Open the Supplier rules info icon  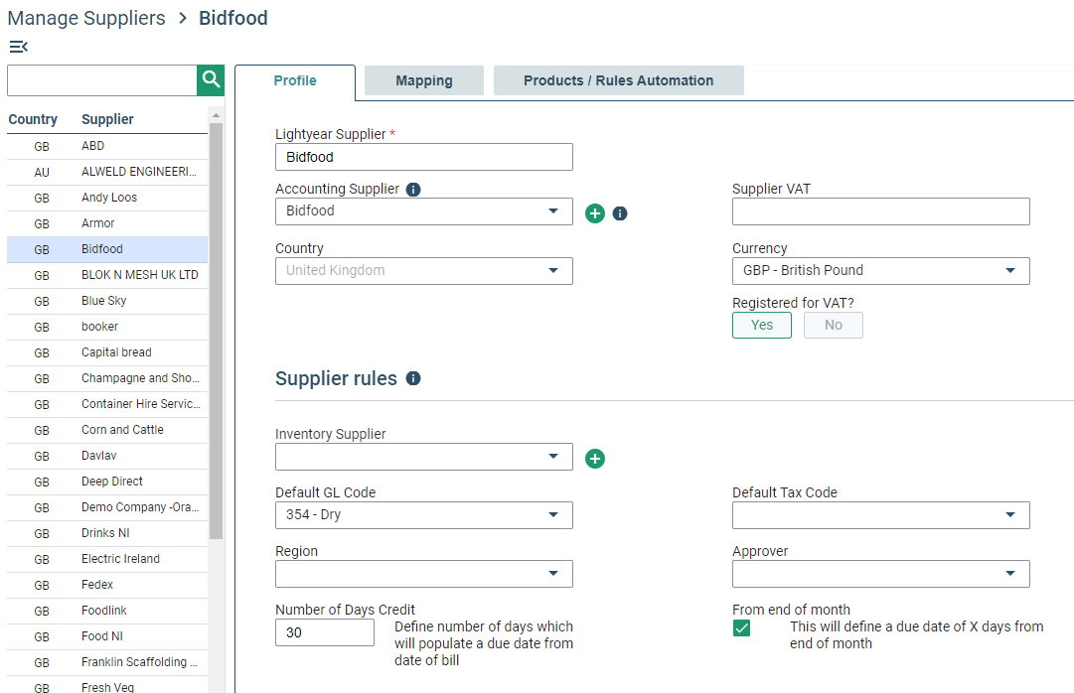(x=413, y=378)
